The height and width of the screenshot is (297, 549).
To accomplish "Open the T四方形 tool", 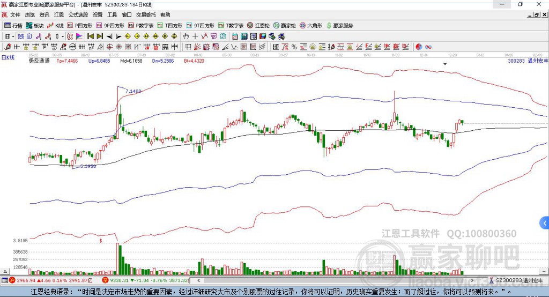I will 170,26.
